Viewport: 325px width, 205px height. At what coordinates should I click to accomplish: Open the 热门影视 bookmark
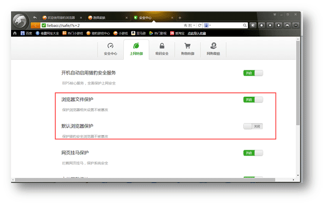coord(157,33)
